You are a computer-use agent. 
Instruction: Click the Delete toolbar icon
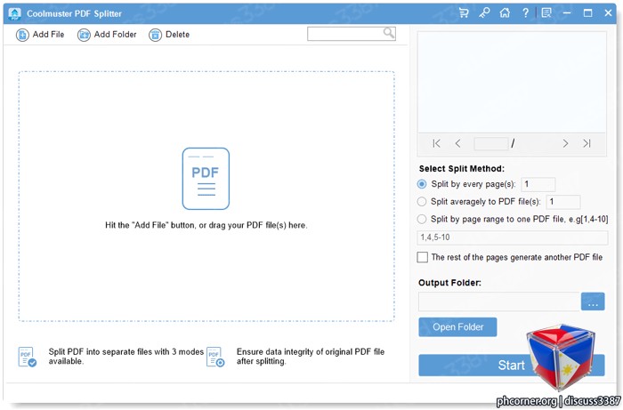pyautogui.click(x=156, y=35)
